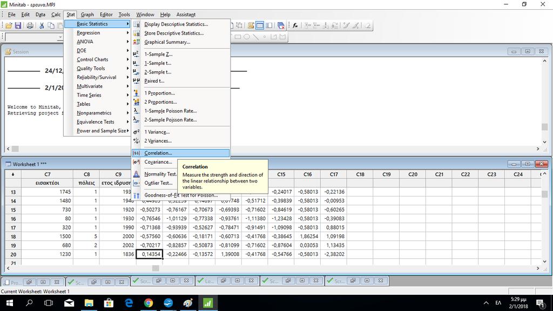553x311 pixels.
Task: Click the Open Project folder icon
Action: point(9,25)
